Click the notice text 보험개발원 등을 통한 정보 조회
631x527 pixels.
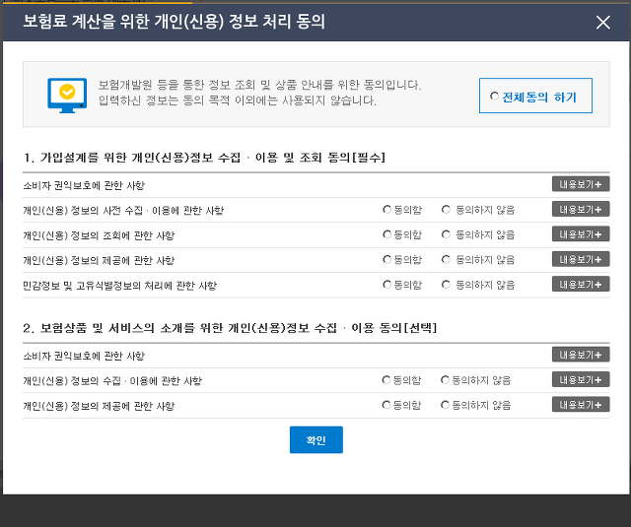(259, 85)
